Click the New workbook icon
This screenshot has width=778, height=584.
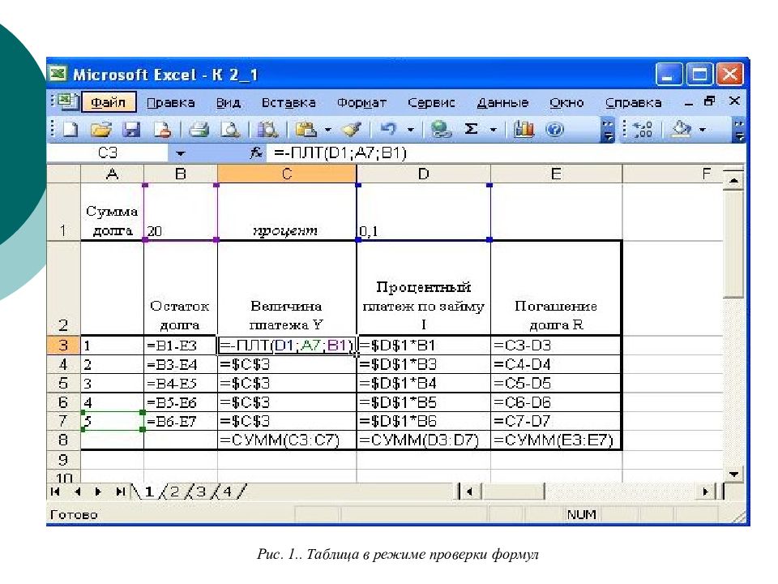71,130
